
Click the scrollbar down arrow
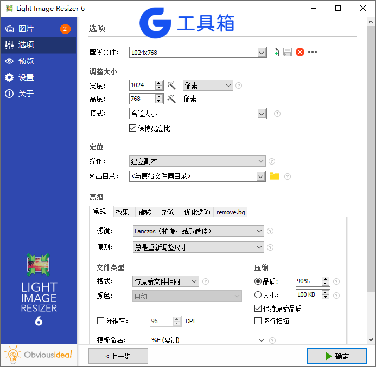tap(371, 340)
